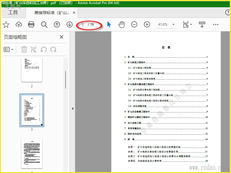
Task: Close the 费指导标准 document tab
Action: point(74,13)
